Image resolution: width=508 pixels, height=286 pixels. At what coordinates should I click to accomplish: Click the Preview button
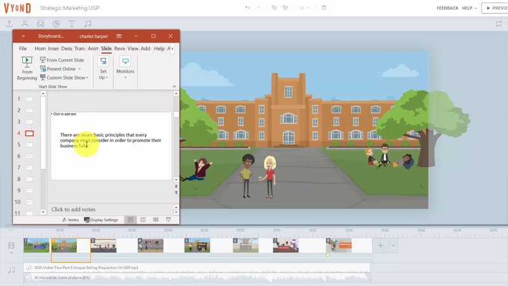[x=495, y=8]
